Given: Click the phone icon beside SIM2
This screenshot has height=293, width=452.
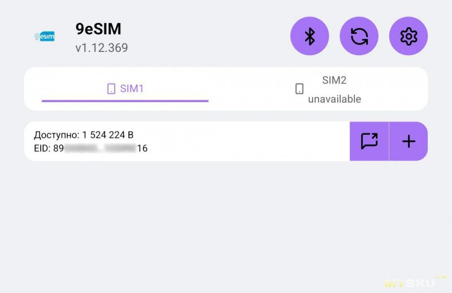Looking at the screenshot, I should [299, 89].
